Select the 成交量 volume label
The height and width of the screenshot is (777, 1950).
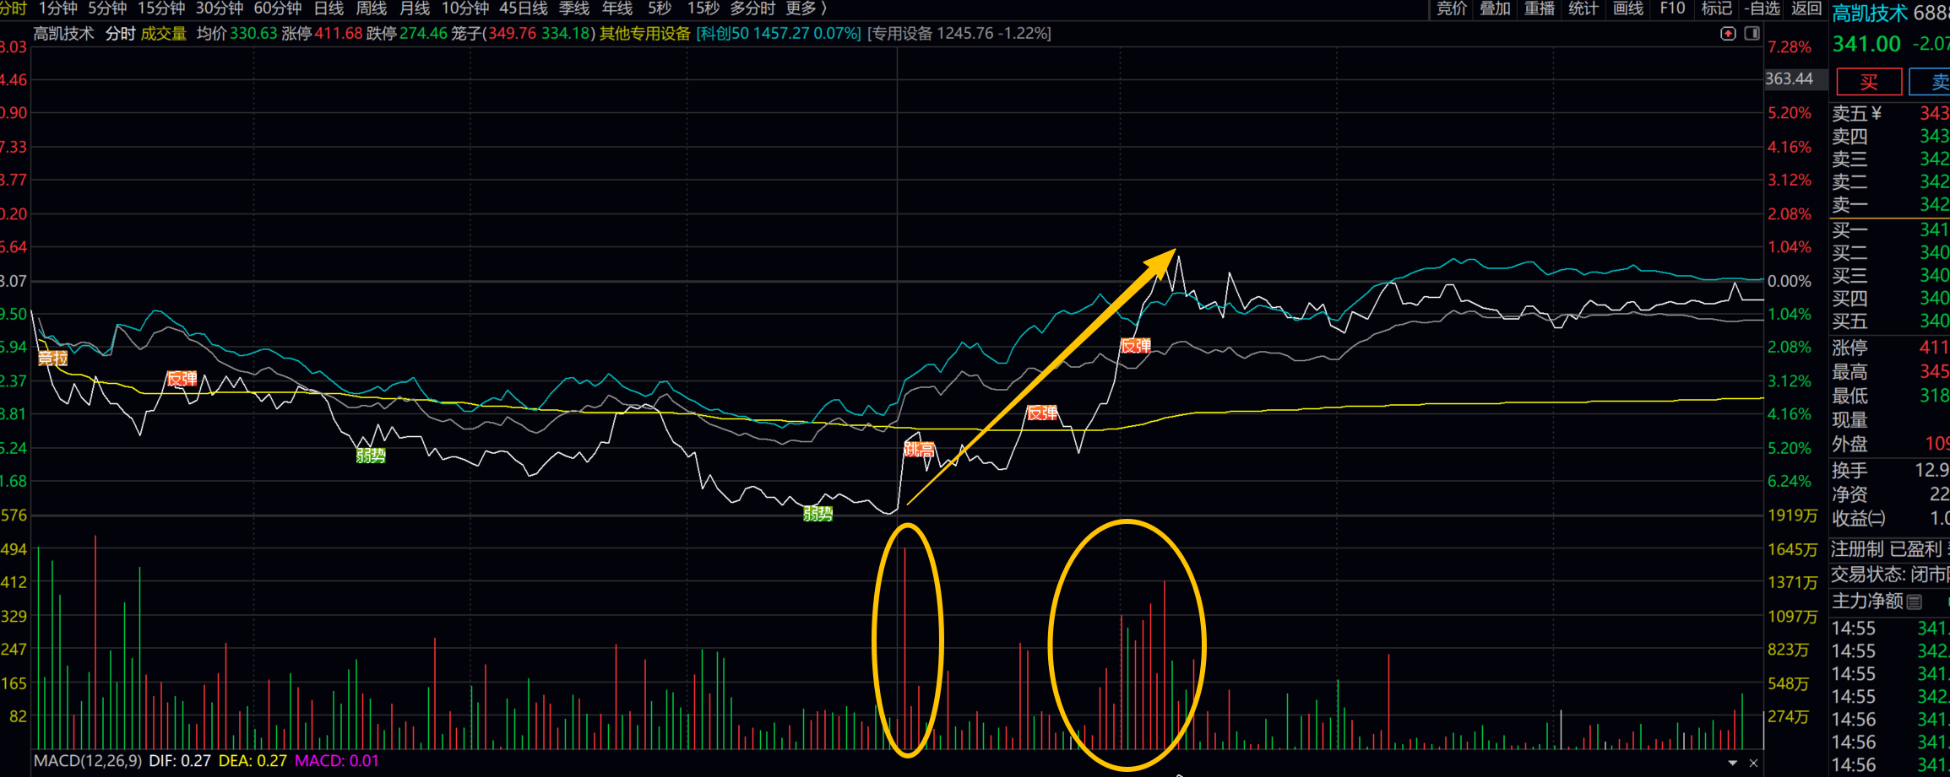164,34
